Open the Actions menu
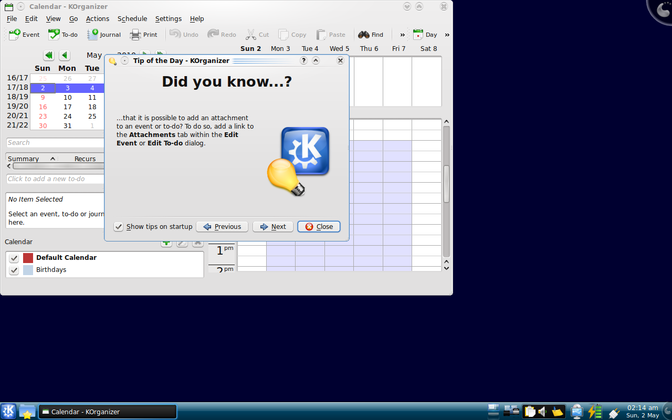This screenshot has height=420, width=672. point(98,18)
